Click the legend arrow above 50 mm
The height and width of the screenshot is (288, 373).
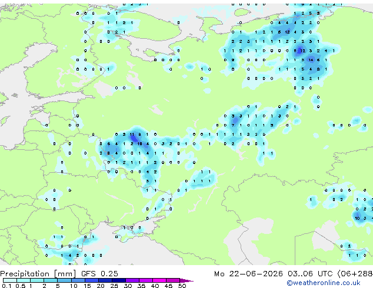186,280
